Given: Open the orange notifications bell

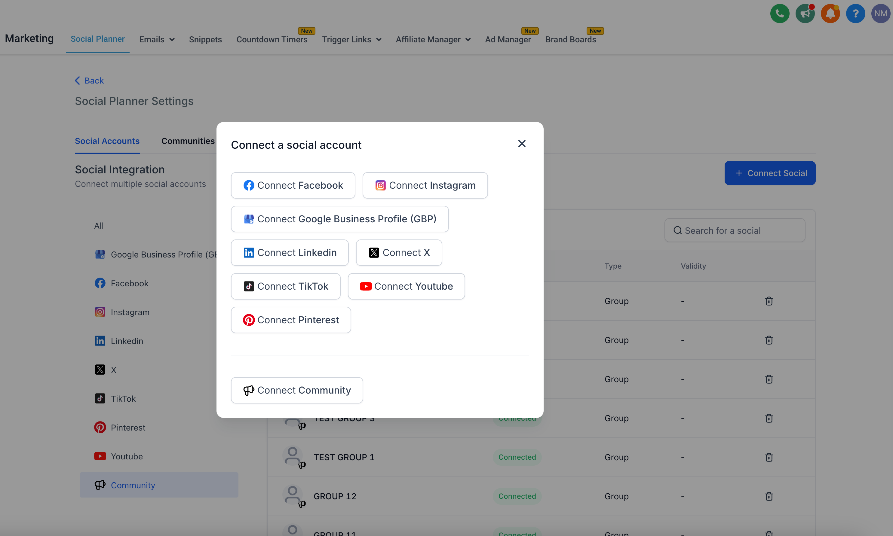Looking at the screenshot, I should (830, 14).
